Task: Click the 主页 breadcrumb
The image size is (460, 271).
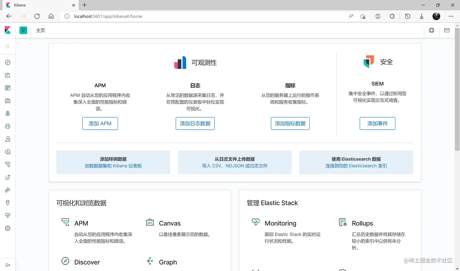Action: (40, 30)
